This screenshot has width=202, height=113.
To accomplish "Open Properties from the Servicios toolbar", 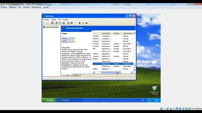I will tap(57, 23).
